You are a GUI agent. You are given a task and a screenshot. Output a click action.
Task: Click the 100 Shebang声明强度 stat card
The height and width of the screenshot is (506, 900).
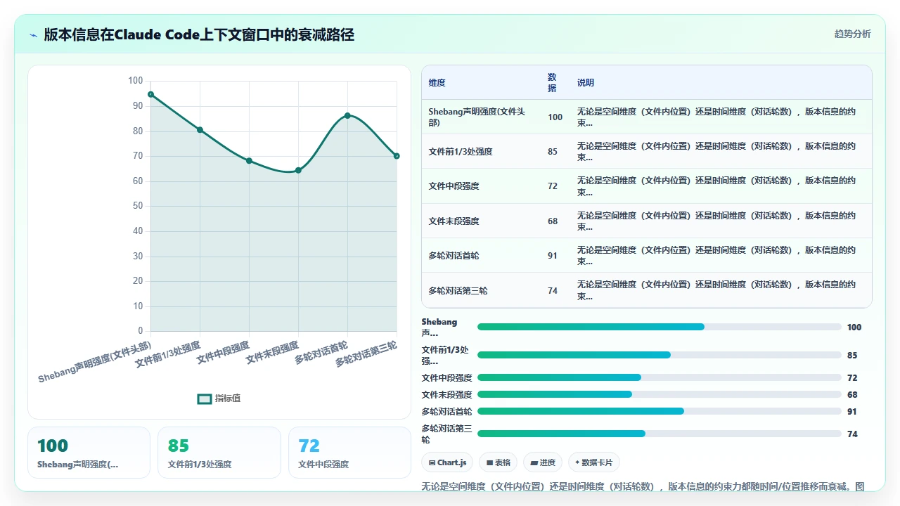coord(89,453)
